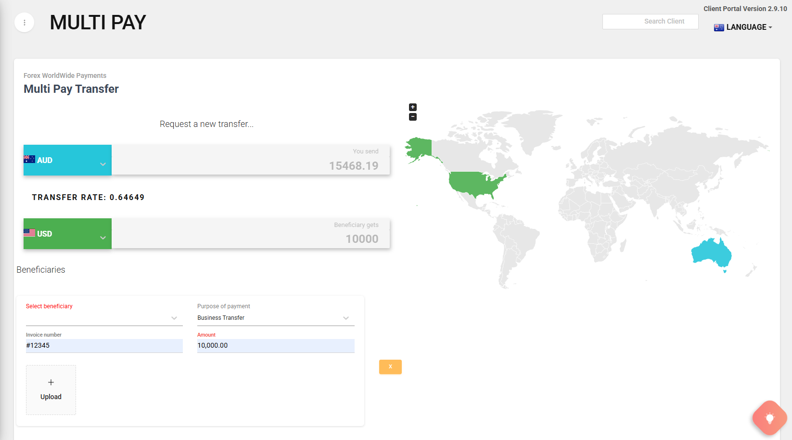The height and width of the screenshot is (440, 792).
Task: Click the beneficiary Amount field
Action: 275,345
